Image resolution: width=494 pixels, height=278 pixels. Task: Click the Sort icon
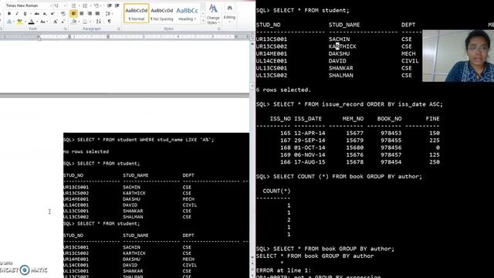coord(99,22)
